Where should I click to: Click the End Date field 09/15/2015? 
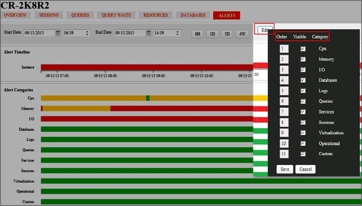click(130, 33)
